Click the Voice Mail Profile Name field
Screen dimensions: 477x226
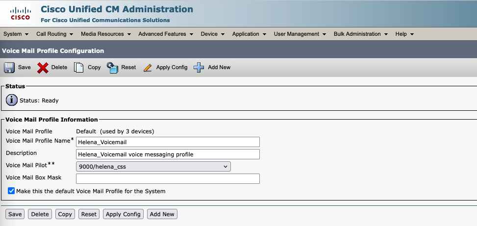pyautogui.click(x=168, y=142)
